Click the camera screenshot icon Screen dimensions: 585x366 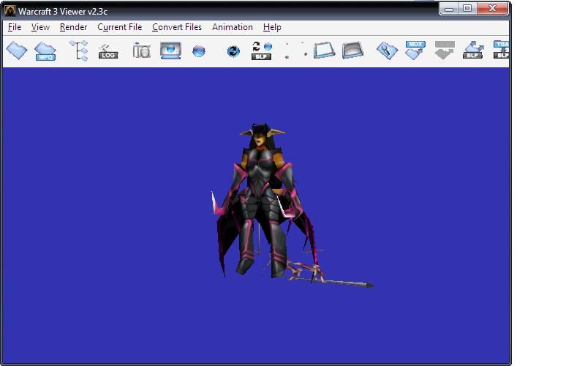[142, 51]
